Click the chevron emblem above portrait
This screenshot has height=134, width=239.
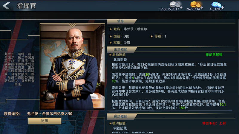coord(72,25)
